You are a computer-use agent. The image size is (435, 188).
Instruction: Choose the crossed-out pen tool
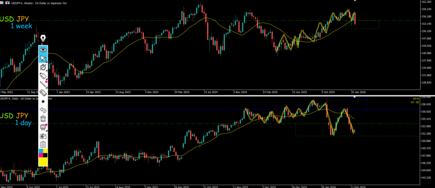pos(43,67)
